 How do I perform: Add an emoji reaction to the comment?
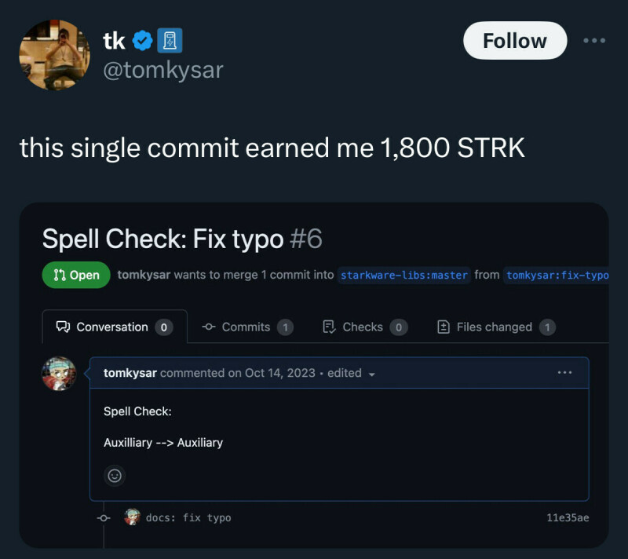(x=115, y=475)
